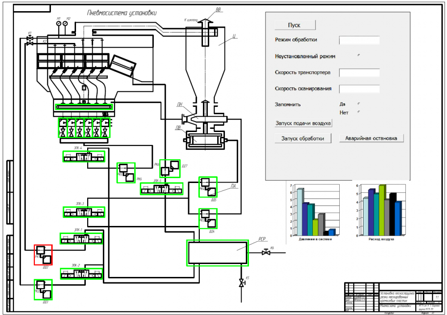Click the К6 valve symbol

(x=266, y=253)
